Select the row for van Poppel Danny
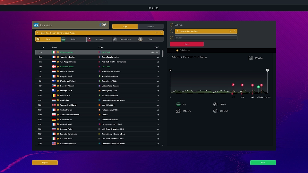The image size is (308, 173). click(98, 62)
